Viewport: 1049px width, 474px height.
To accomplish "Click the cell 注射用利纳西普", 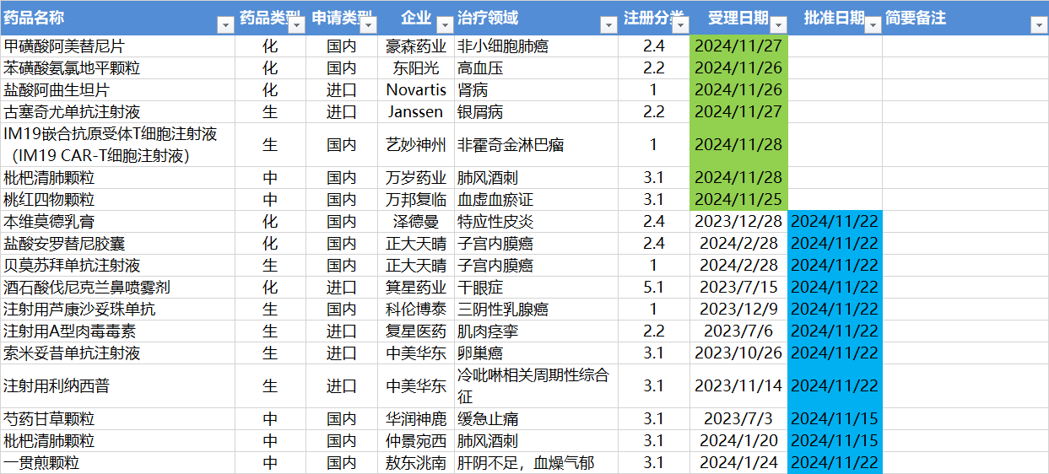I will pyautogui.click(x=117, y=386).
